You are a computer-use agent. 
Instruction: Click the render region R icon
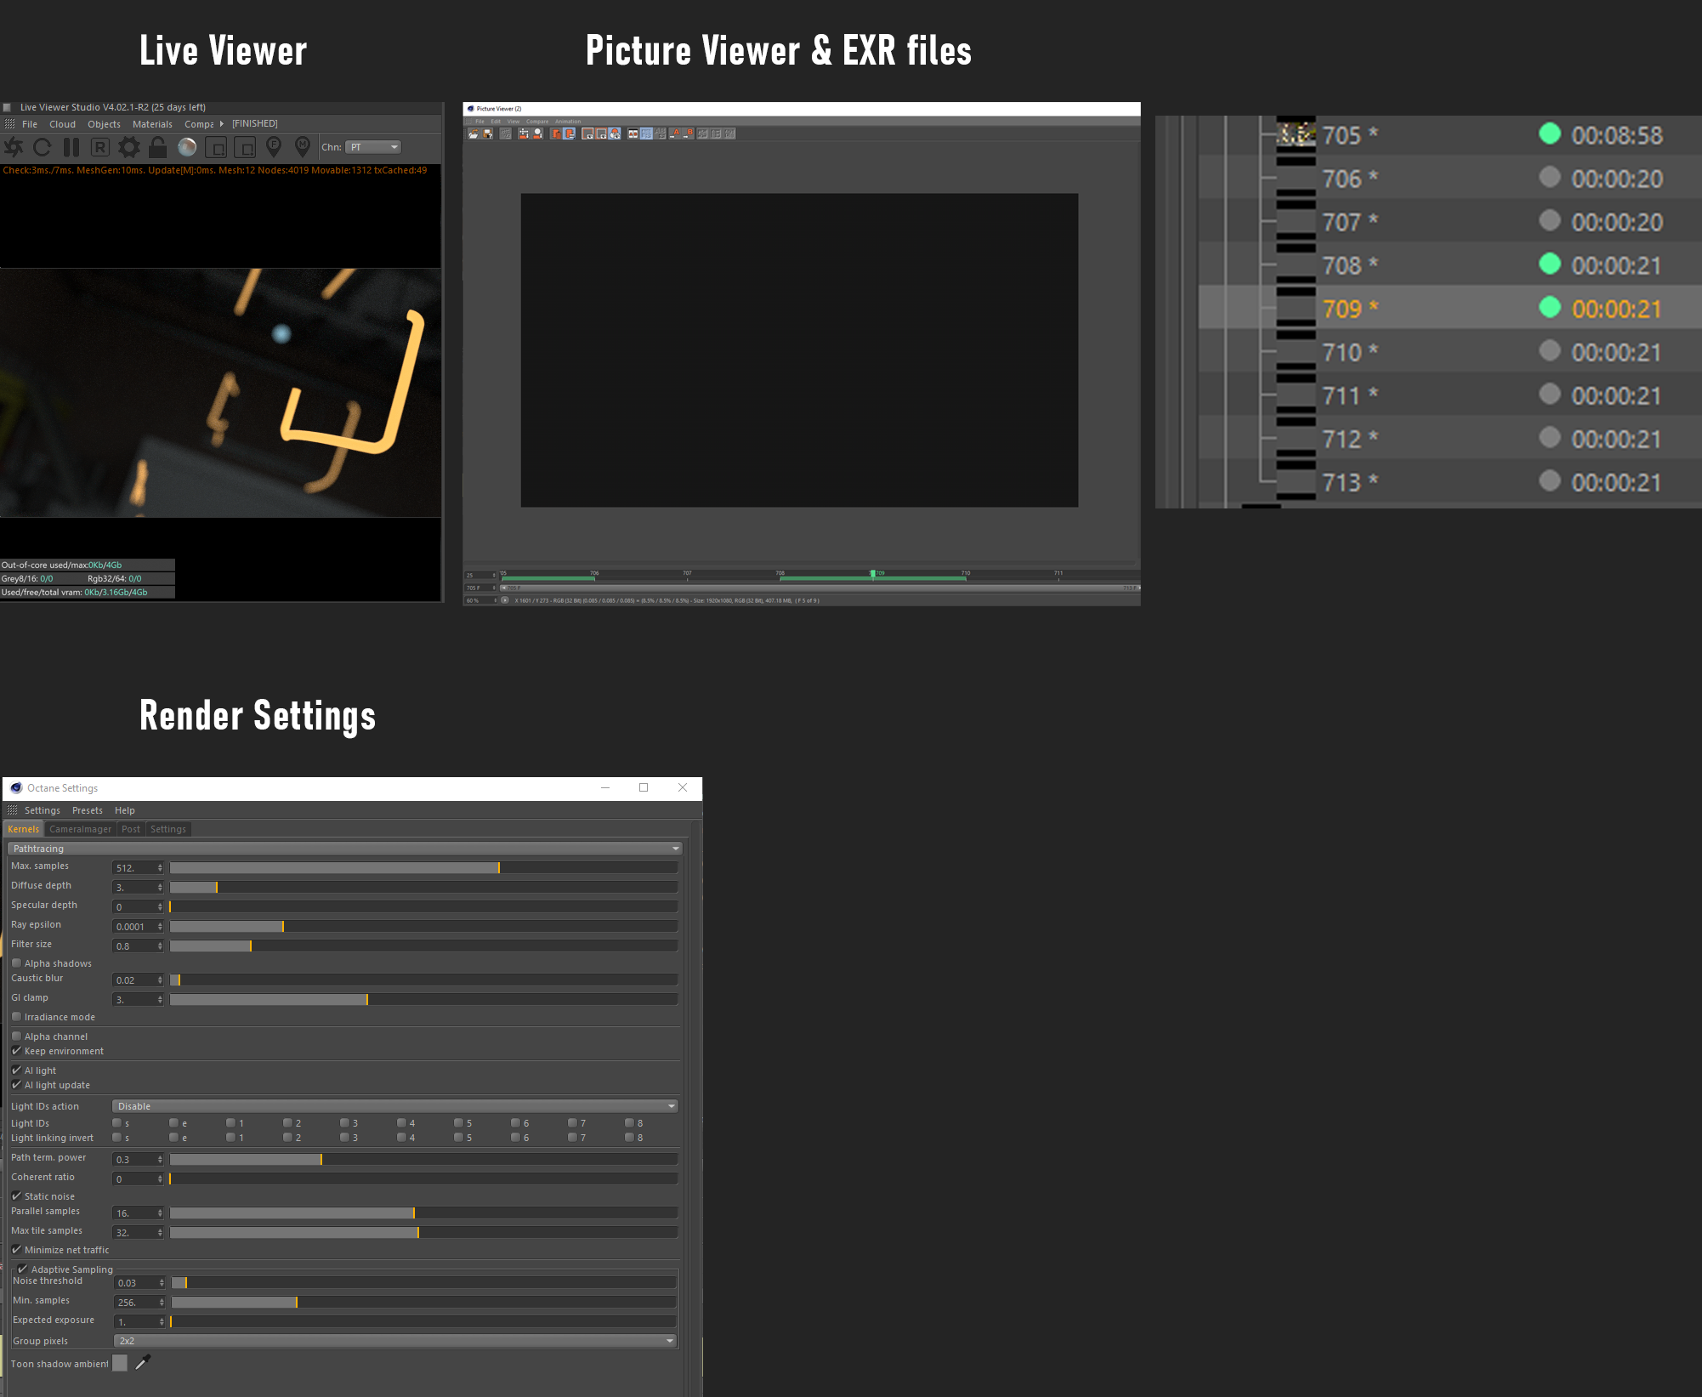click(100, 147)
